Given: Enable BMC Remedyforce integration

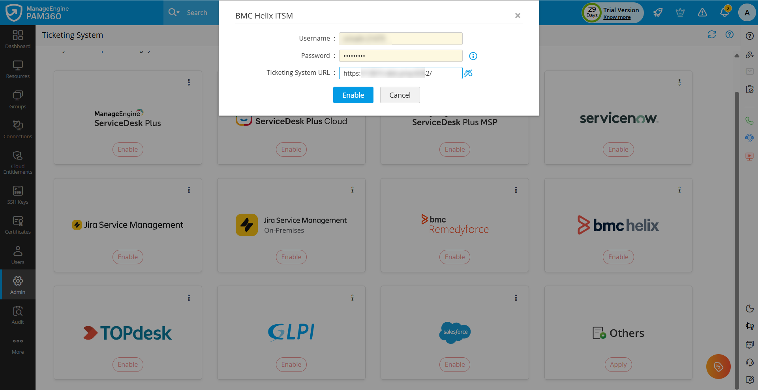Looking at the screenshot, I should pyautogui.click(x=455, y=257).
